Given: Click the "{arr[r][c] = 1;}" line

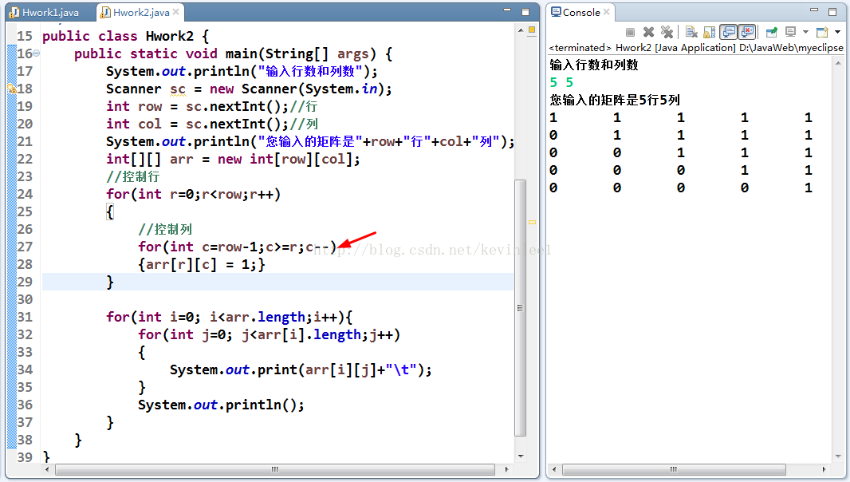Looking at the screenshot, I should click(202, 264).
